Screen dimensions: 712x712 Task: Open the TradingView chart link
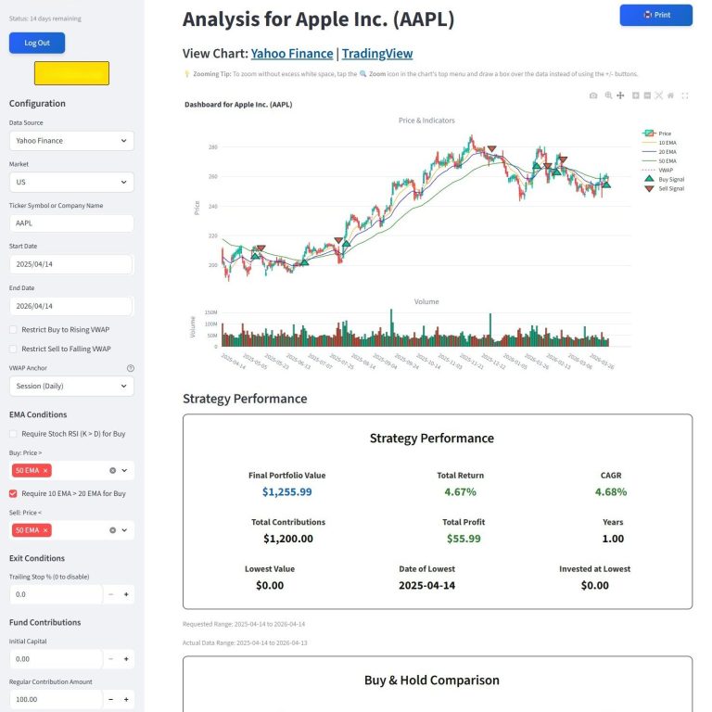coord(377,54)
